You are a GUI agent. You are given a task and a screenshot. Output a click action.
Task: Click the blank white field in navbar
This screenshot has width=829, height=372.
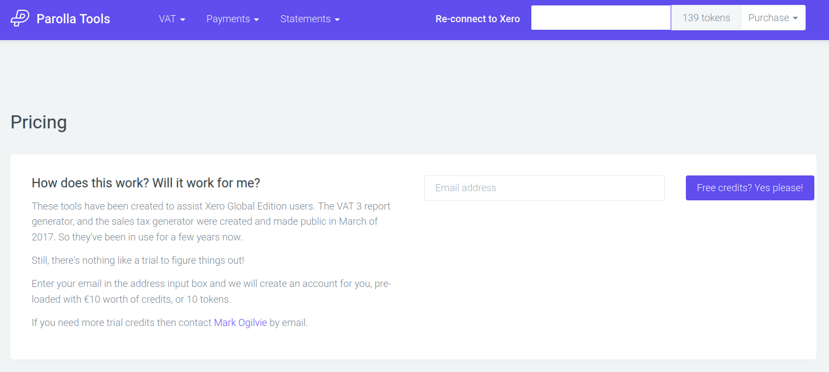point(601,18)
